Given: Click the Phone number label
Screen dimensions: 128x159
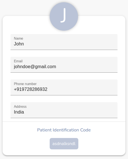Looking at the screenshot, I should click(x=25, y=84).
